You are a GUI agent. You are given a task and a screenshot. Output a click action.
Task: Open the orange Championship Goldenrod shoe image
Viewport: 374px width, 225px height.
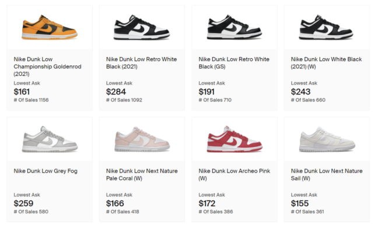click(50, 27)
